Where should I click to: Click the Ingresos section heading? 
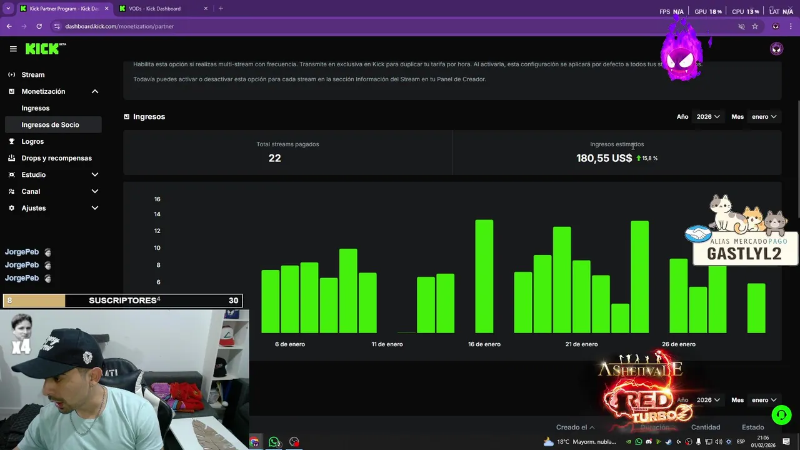pyautogui.click(x=149, y=117)
